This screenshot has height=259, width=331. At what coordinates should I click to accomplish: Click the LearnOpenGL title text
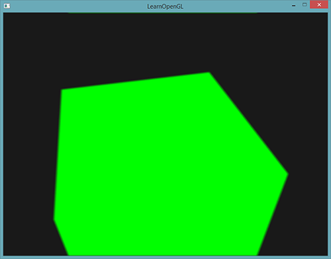coord(165,7)
